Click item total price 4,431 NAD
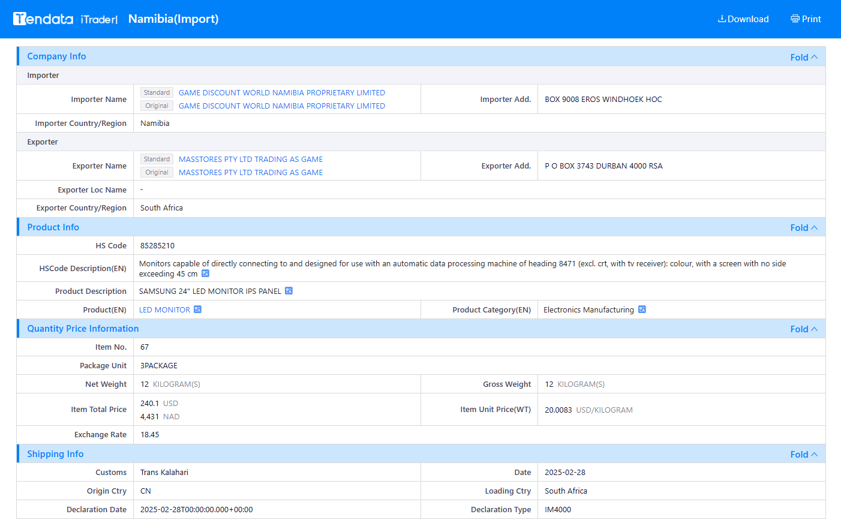This screenshot has height=532, width=841. (x=160, y=416)
